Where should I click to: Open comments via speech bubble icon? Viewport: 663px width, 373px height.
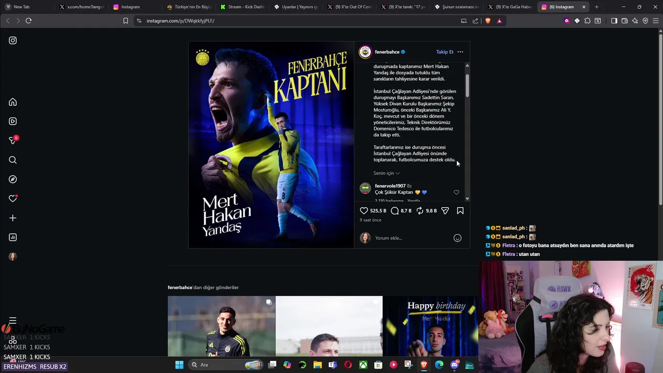point(395,211)
